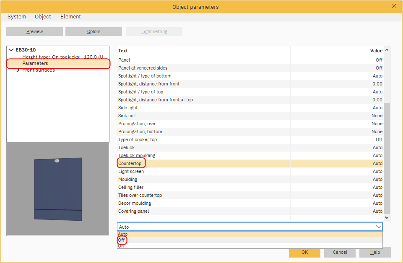Select Off in the dropdown list
Viewport: 403px width, 263px height.
(x=122, y=240)
